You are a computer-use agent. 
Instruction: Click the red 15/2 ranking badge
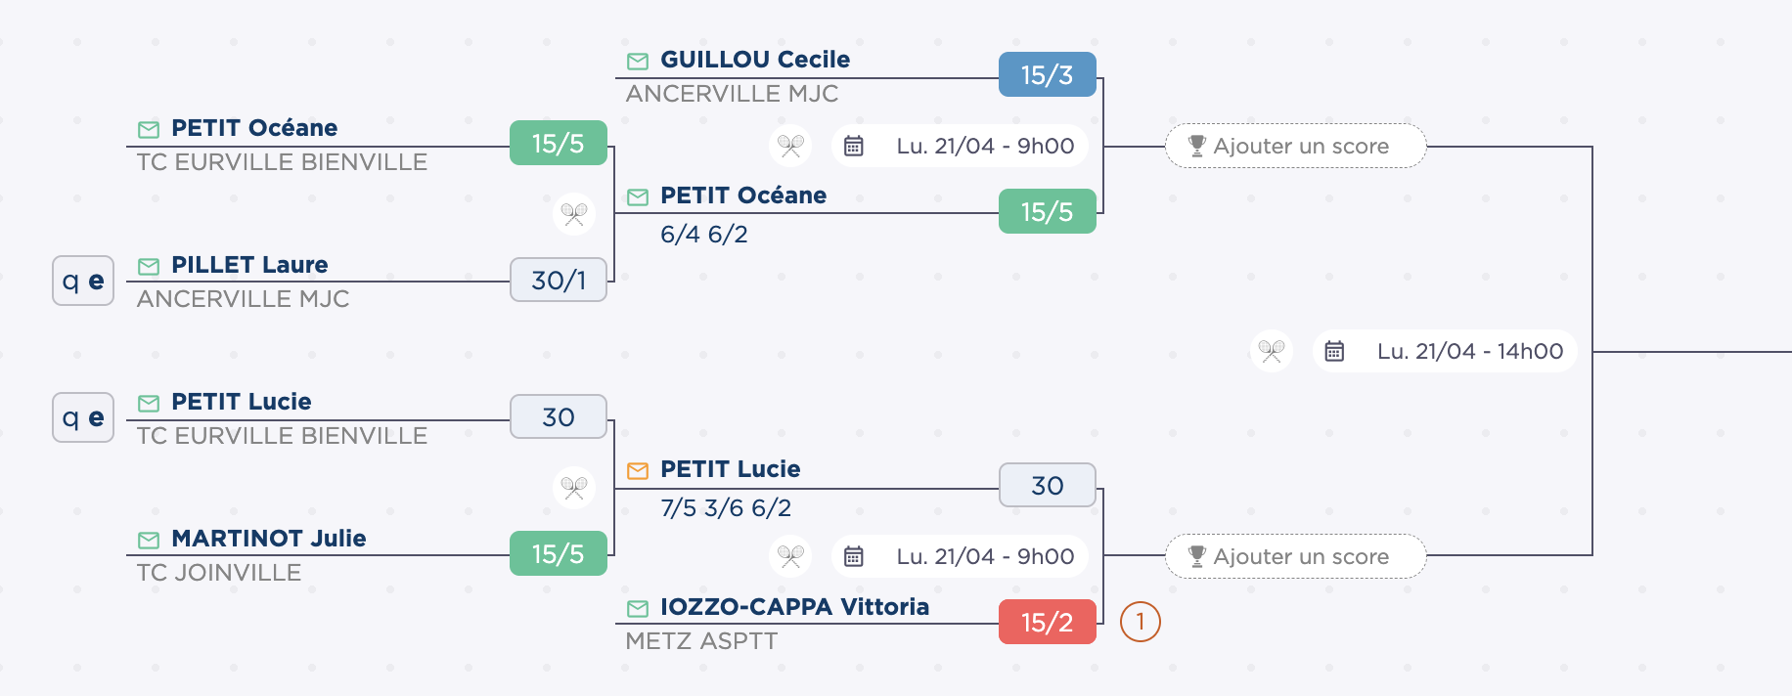1047,622
